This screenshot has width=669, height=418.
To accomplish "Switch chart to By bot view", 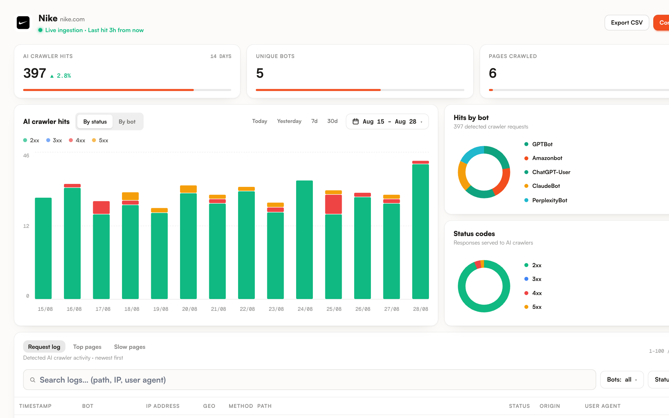I will coord(127,122).
